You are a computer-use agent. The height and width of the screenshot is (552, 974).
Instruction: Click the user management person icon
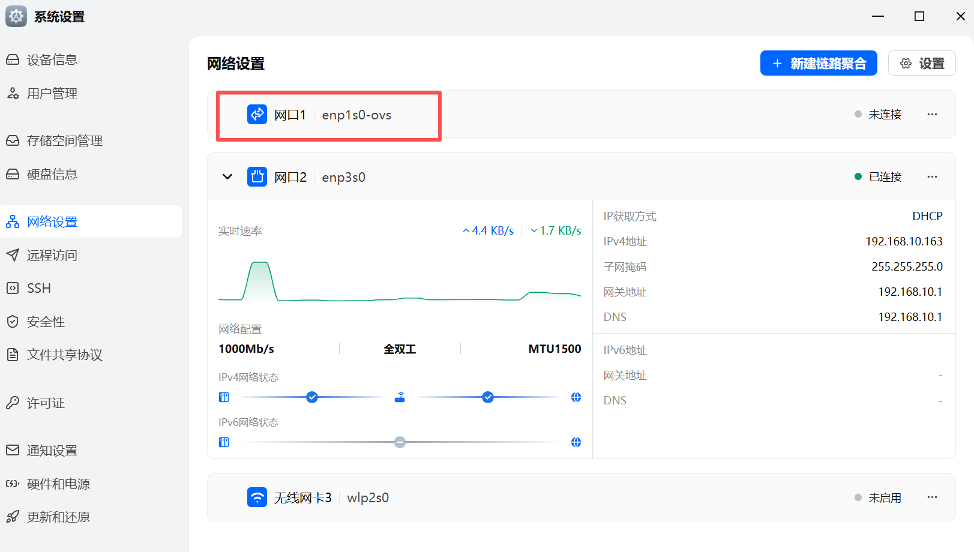tap(13, 93)
